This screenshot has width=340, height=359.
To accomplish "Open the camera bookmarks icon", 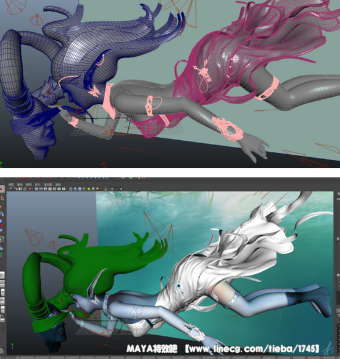I will click(x=20, y=189).
